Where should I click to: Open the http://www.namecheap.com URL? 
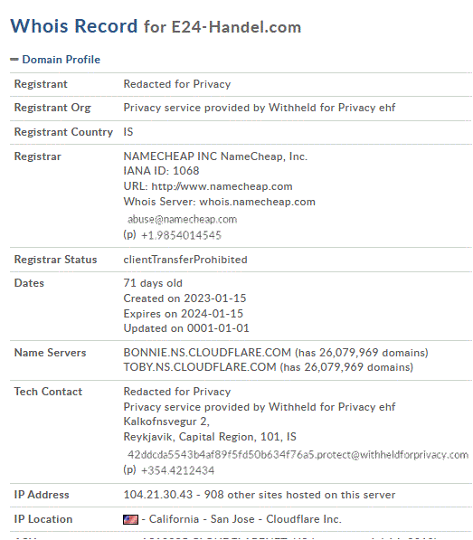pyautogui.click(x=222, y=186)
